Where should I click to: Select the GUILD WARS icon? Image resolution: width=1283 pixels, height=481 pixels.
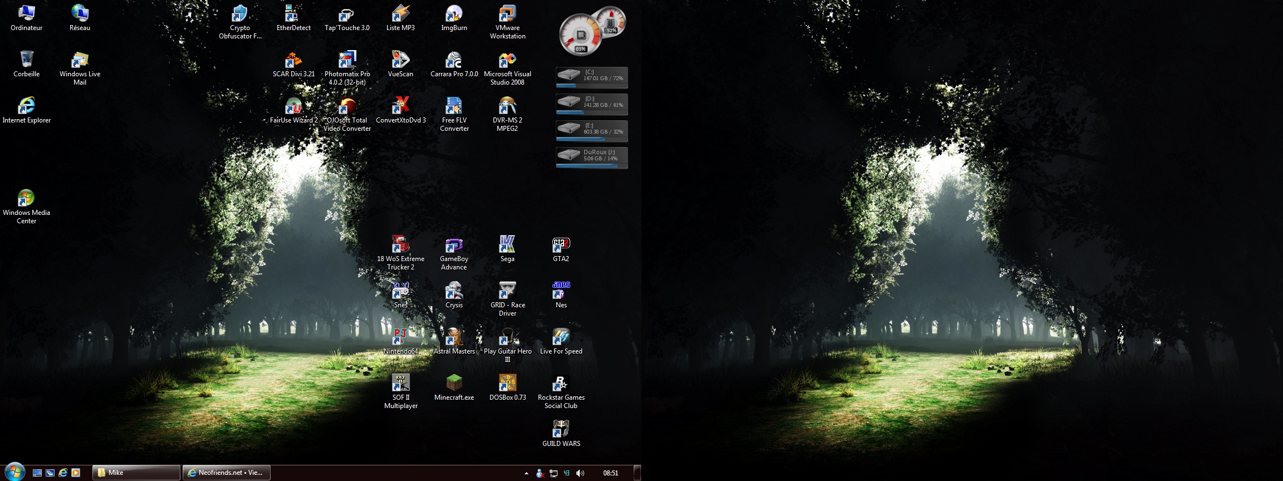561,429
